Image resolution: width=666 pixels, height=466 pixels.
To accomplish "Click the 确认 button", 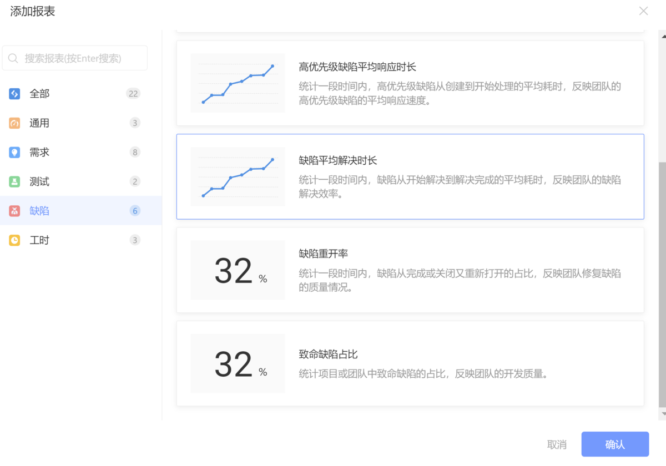I will 615,444.
